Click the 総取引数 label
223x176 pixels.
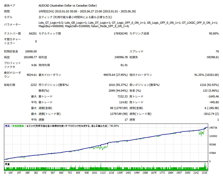coord(10,85)
